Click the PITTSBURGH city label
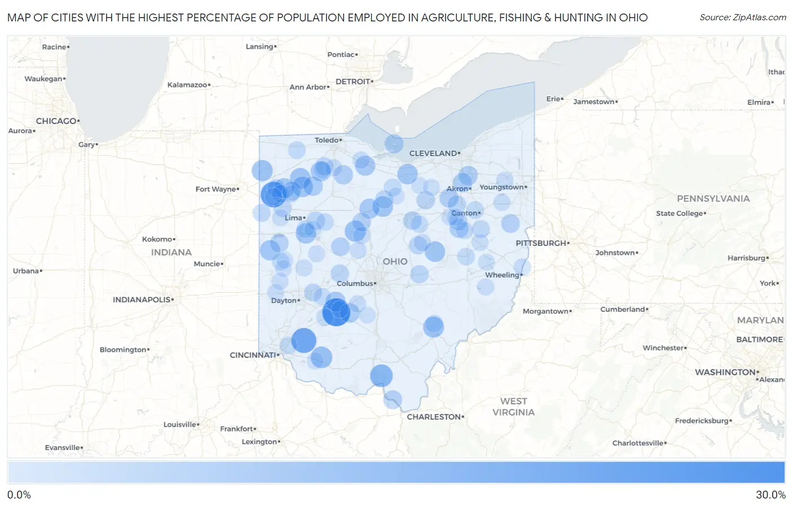The width and height of the screenshot is (793, 507). point(541,243)
